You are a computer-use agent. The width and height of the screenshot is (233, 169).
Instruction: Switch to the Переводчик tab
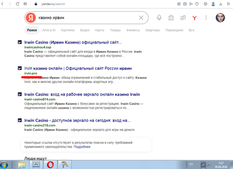point(174,30)
